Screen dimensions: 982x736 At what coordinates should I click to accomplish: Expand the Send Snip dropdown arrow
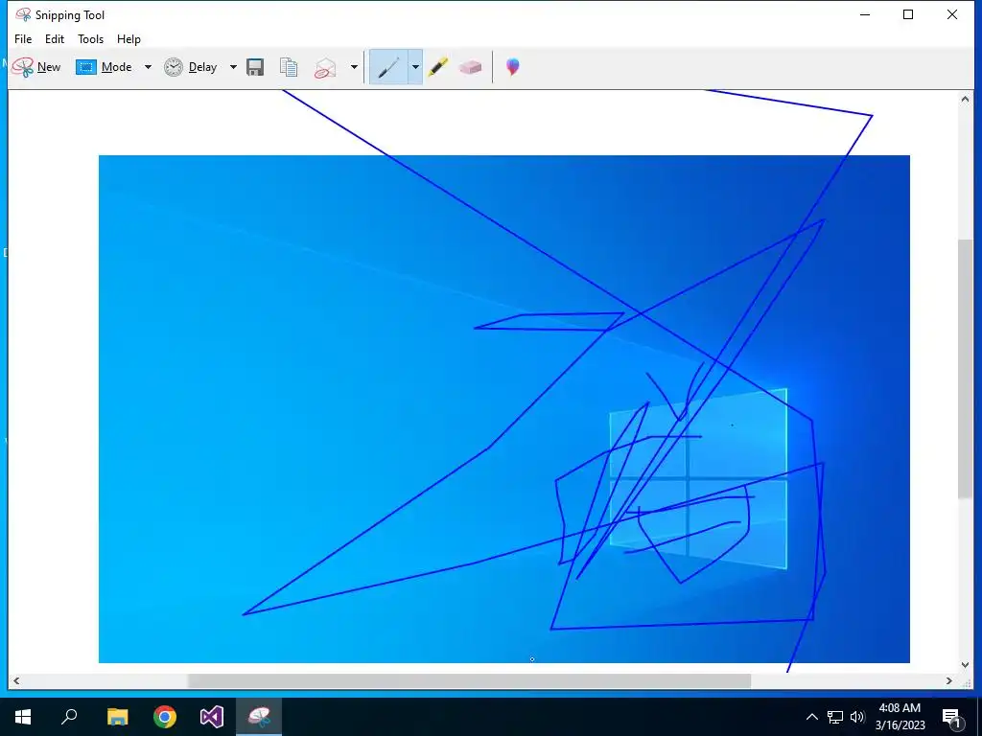tap(354, 67)
